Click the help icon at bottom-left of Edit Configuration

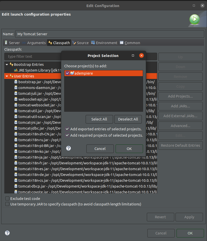coord(7,233)
